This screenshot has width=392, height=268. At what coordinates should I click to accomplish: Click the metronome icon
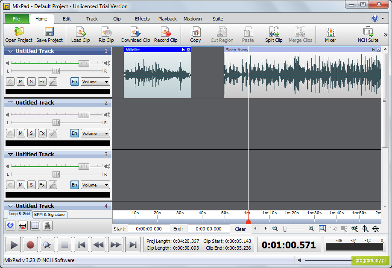[x=47, y=226]
